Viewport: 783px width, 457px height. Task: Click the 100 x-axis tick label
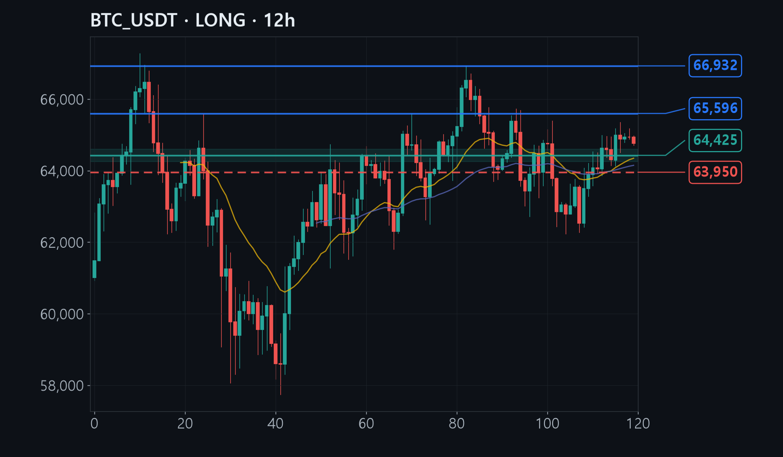coord(547,423)
